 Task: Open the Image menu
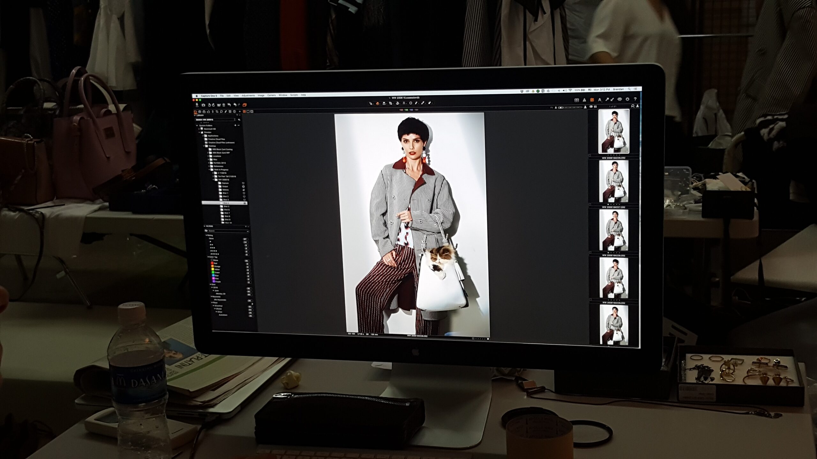261,95
